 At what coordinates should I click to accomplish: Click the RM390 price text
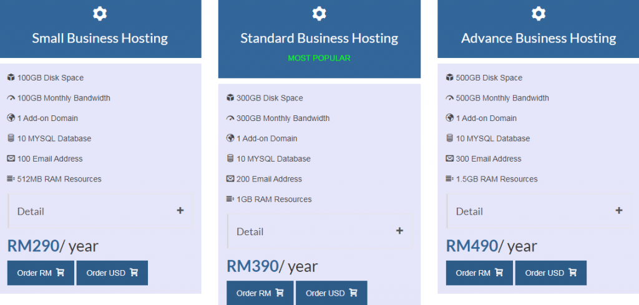click(x=253, y=266)
